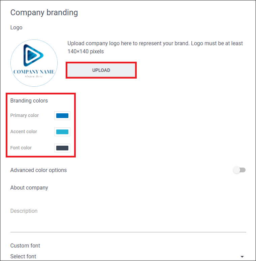Screen dimensions: 256x261
Task: Enable the Advanced color options switch
Action: tap(239, 170)
